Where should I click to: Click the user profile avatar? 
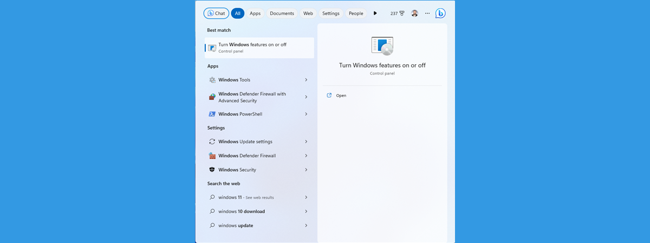point(414,13)
